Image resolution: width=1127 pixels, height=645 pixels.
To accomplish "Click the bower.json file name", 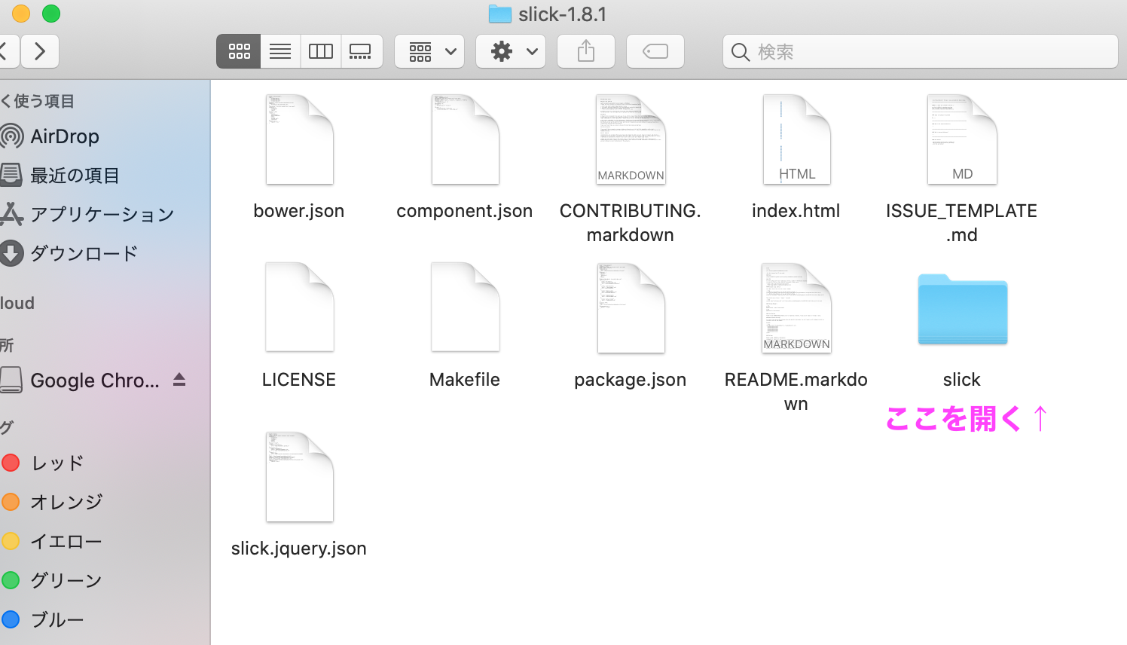I will pos(299,211).
